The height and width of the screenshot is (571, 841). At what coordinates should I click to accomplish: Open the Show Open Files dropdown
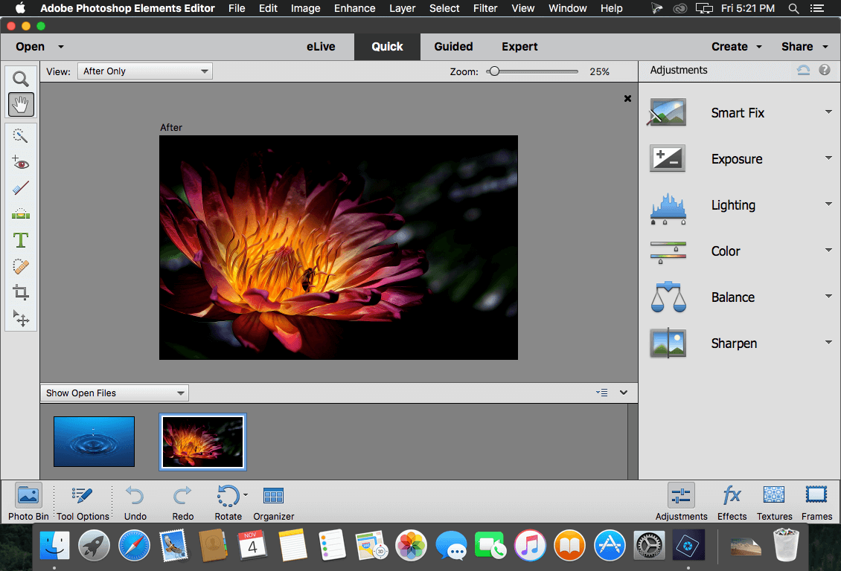(115, 393)
